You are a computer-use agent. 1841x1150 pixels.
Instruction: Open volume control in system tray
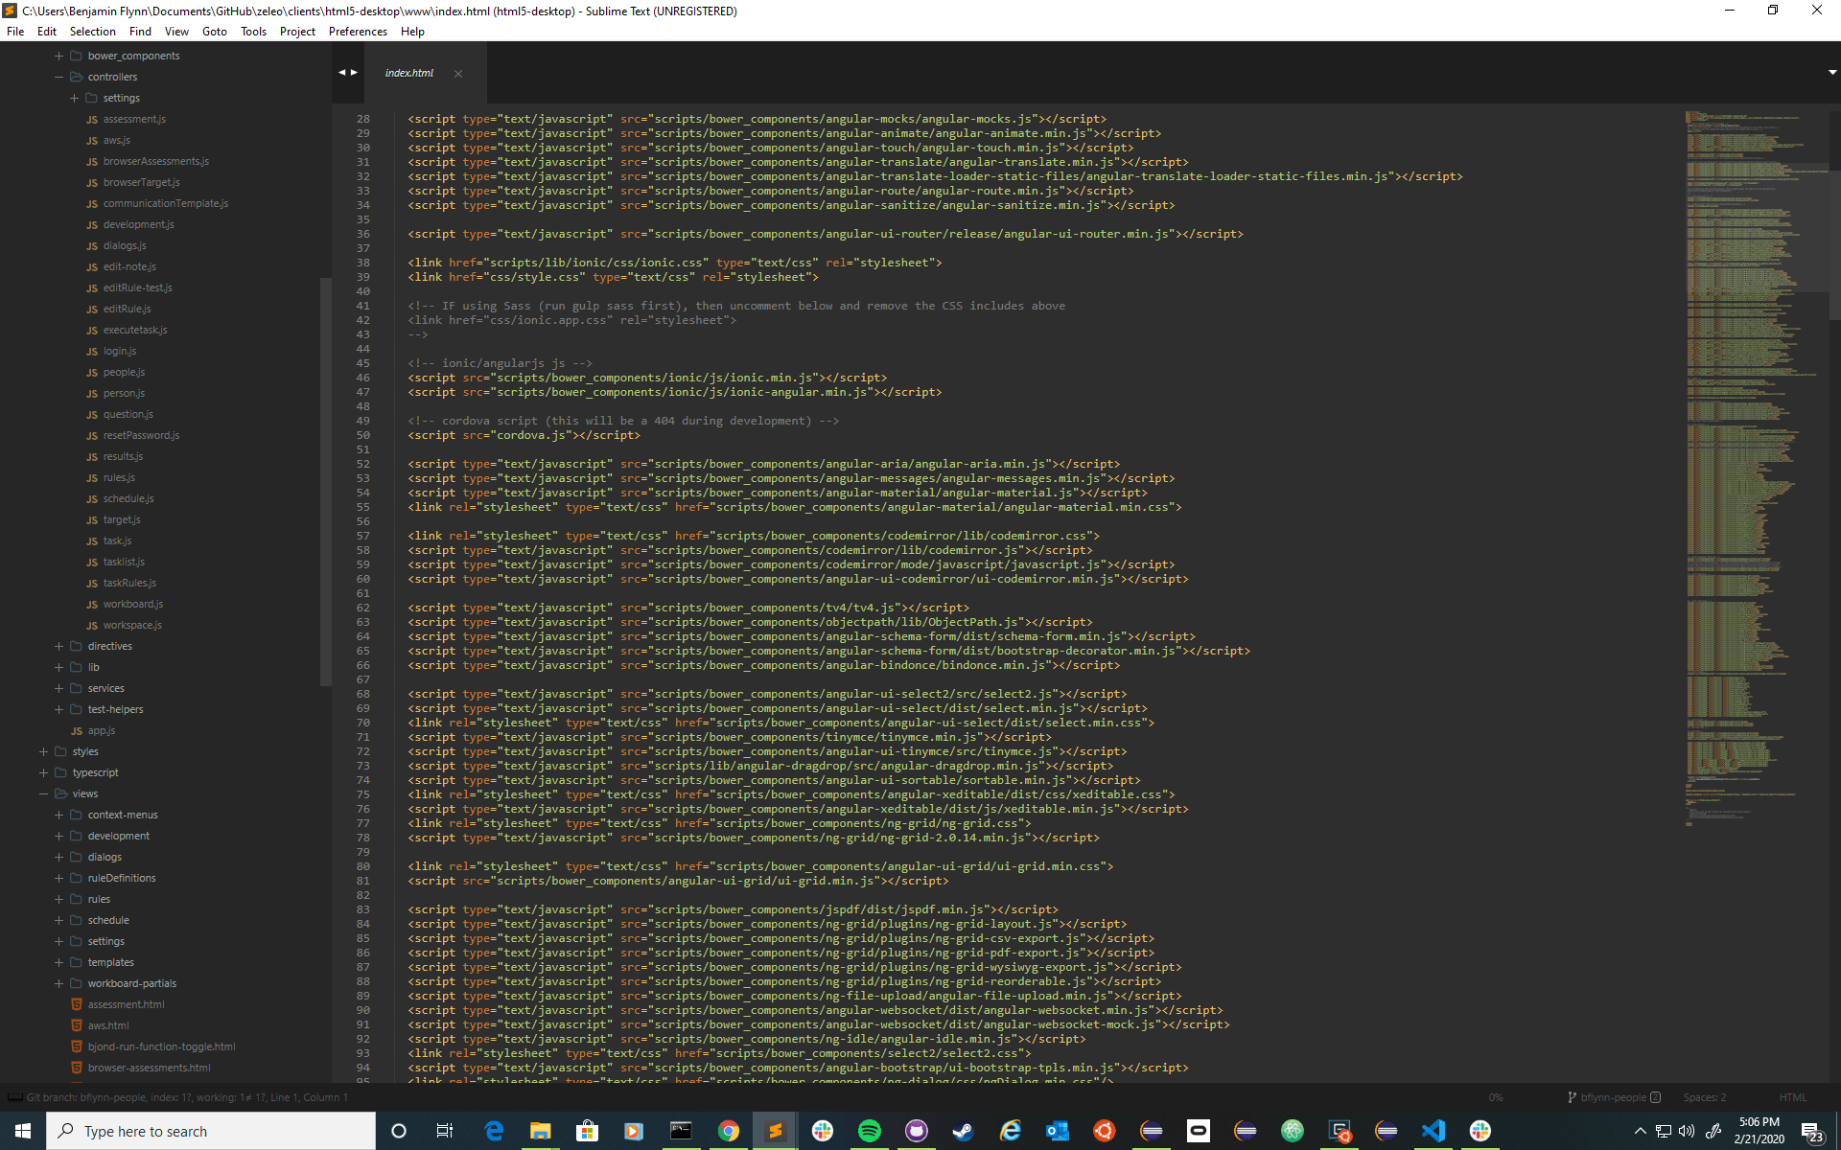click(x=1687, y=1131)
